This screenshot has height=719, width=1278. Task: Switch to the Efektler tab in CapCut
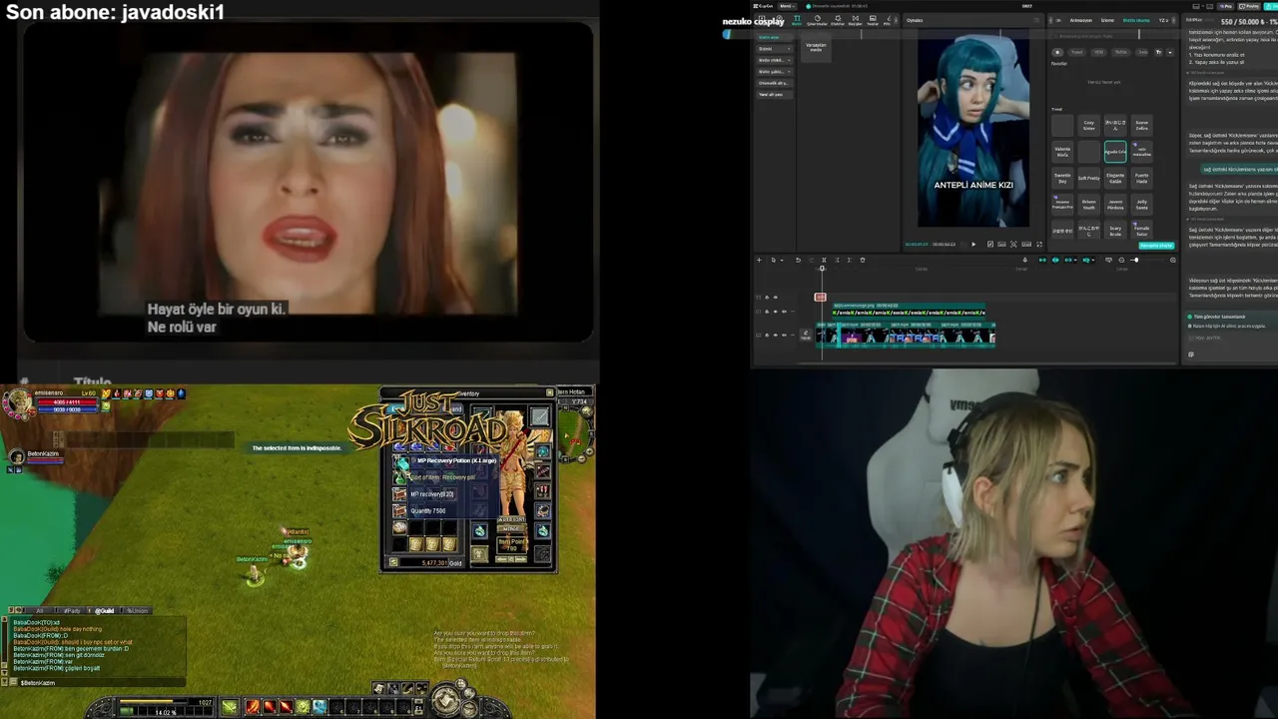coord(838,20)
